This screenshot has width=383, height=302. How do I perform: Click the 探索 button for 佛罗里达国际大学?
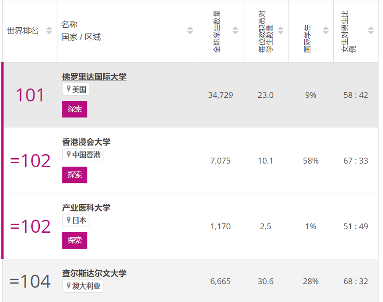(75, 109)
